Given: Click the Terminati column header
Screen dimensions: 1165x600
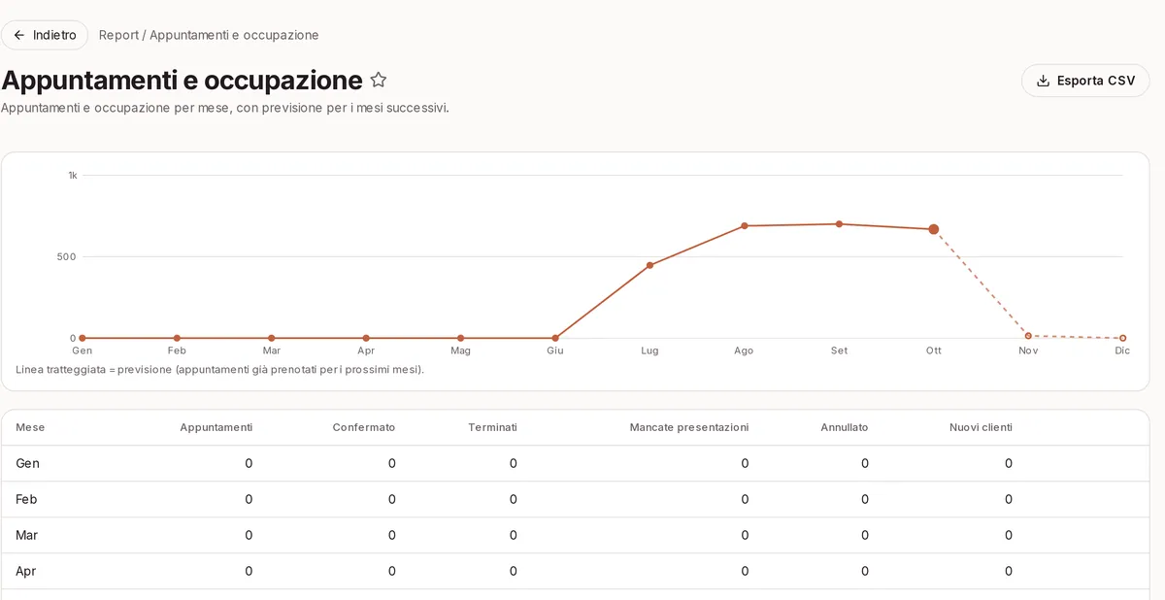Looking at the screenshot, I should (x=492, y=427).
